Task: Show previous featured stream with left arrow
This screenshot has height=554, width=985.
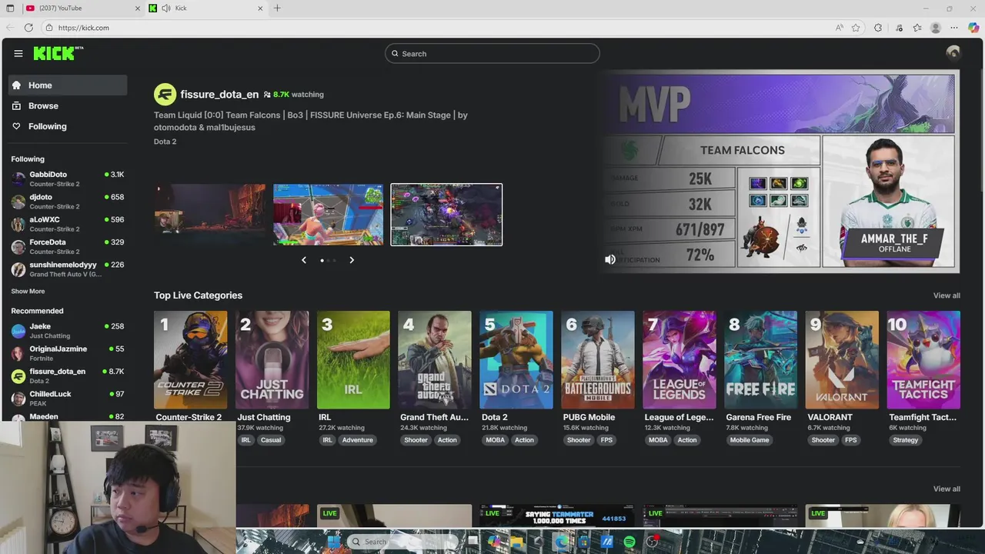Action: click(x=304, y=260)
